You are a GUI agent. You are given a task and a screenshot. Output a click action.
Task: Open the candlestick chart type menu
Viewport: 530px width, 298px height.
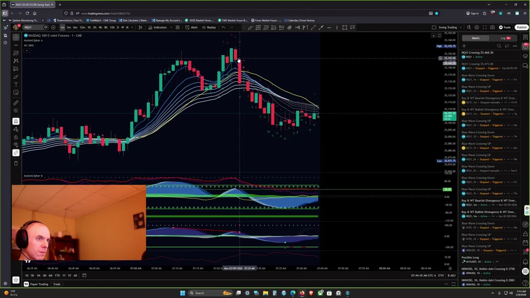(140, 27)
